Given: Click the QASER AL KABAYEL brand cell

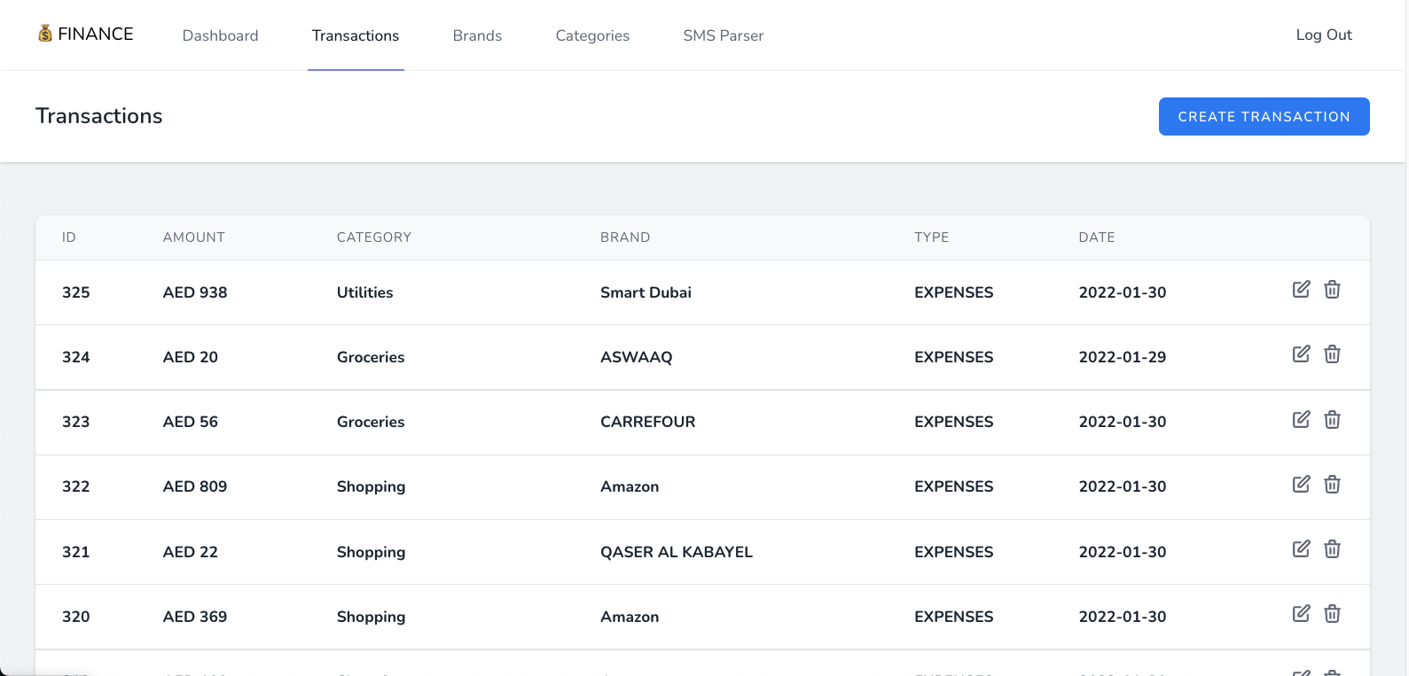Looking at the screenshot, I should click(x=677, y=552).
